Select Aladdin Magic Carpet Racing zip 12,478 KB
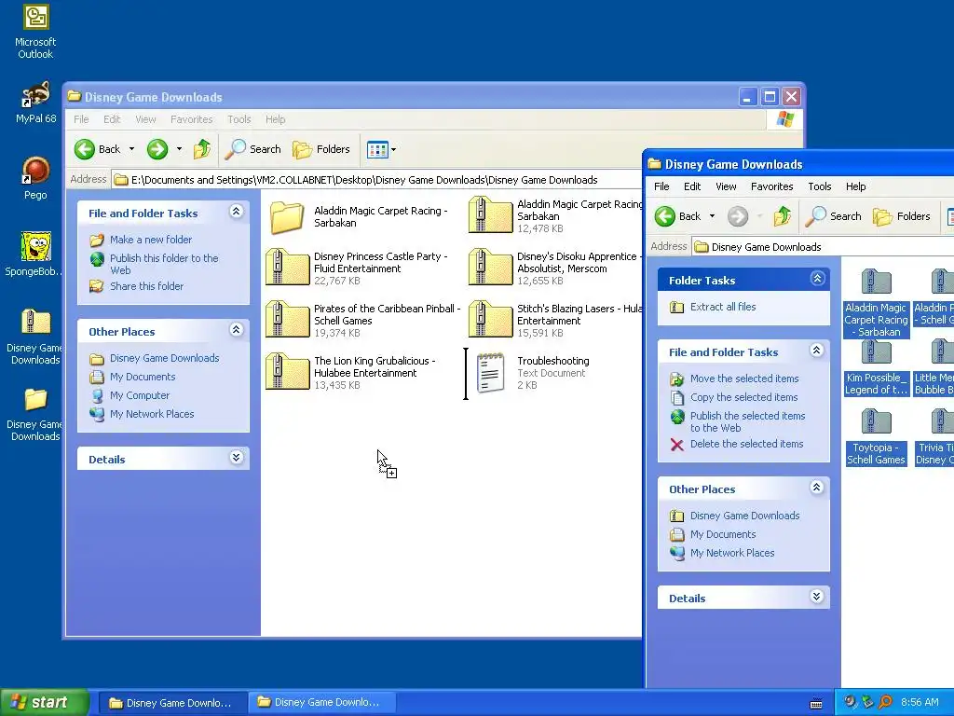Screen dimensions: 954x716 click(555, 215)
